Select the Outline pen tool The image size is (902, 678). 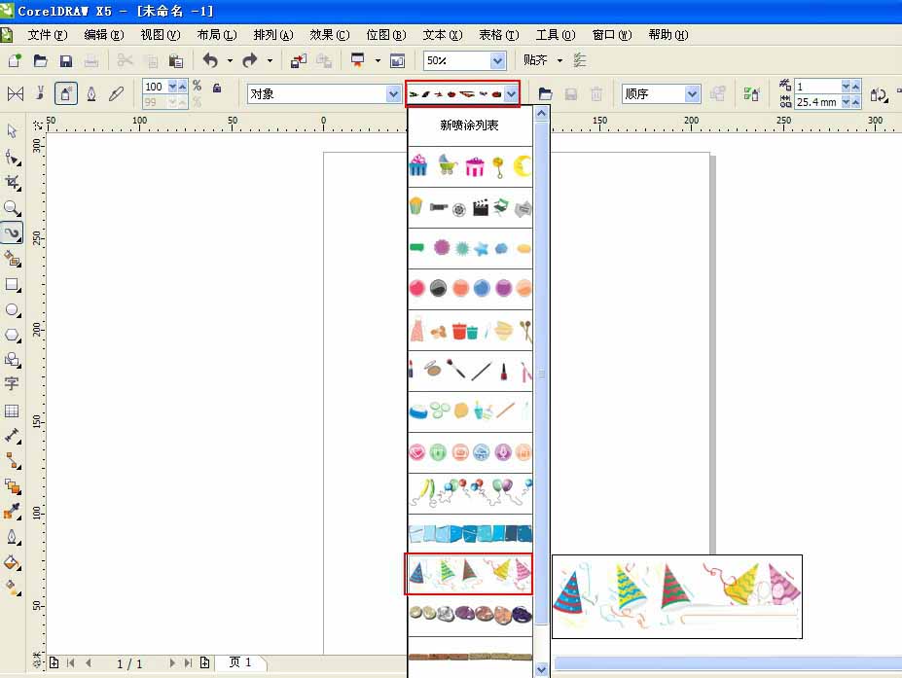12,537
